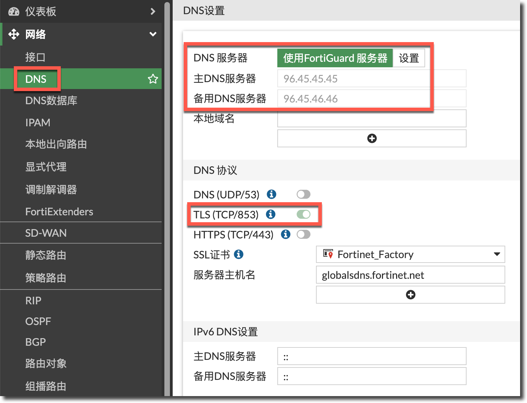Click the IPv6 备用DNS服务器 field

click(x=372, y=376)
